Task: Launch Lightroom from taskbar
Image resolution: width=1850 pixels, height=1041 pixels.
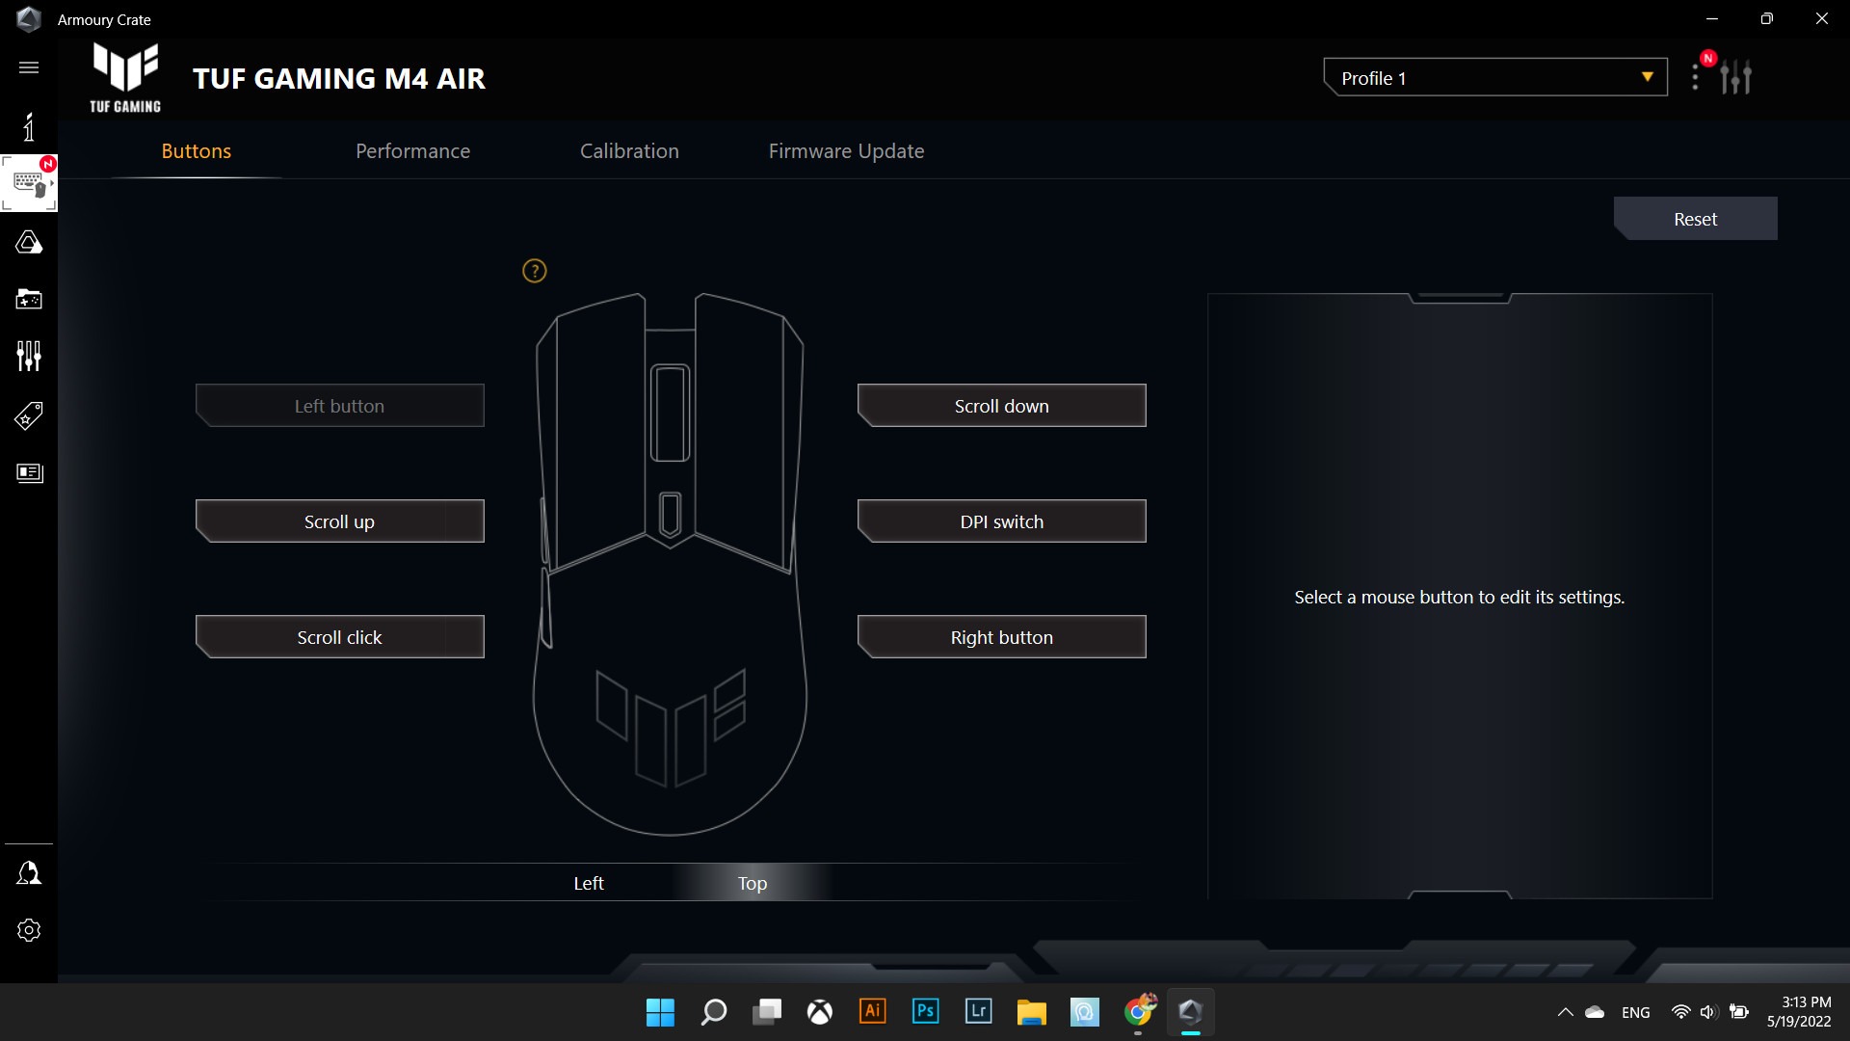Action: (x=979, y=1011)
